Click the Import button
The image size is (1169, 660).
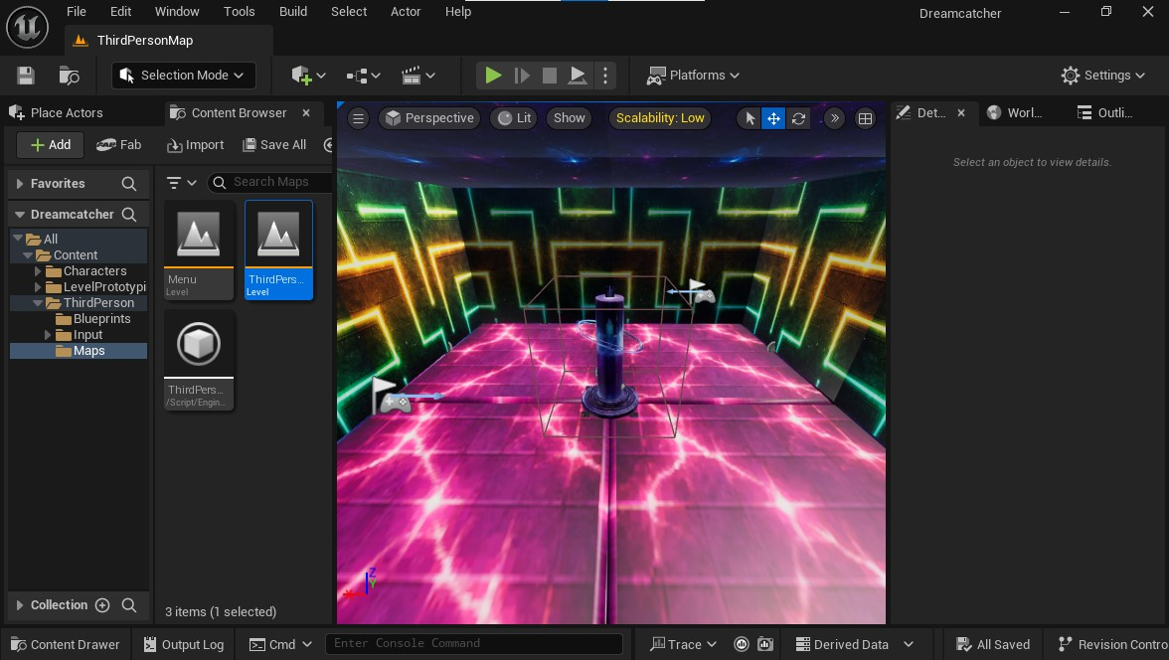(x=196, y=145)
